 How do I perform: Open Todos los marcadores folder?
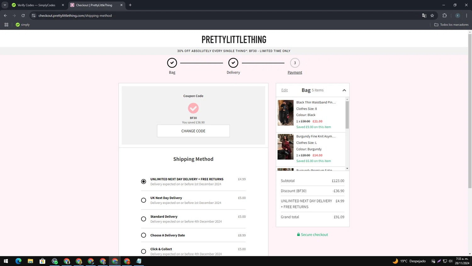pyautogui.click(x=451, y=25)
